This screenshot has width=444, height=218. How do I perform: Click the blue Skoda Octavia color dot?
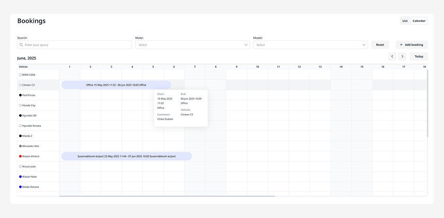pos(20,187)
